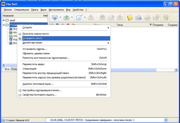Open the Папка menu
This screenshot has width=180, height=123.
[35, 10]
